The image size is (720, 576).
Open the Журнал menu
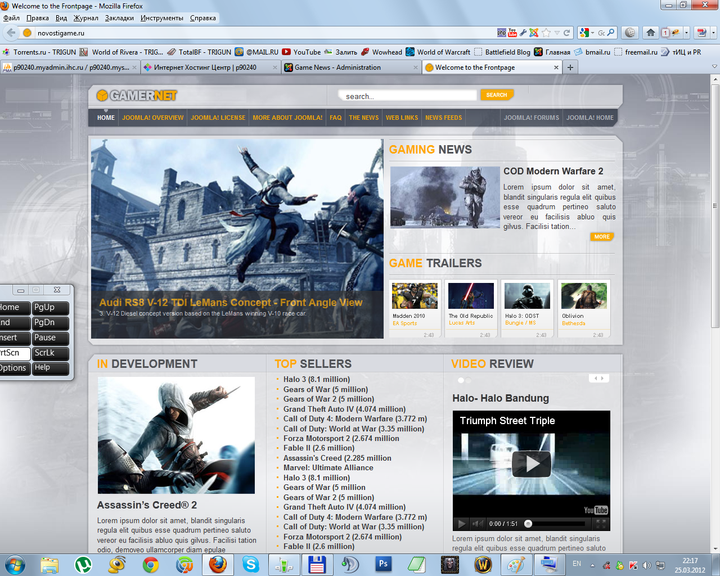click(86, 18)
